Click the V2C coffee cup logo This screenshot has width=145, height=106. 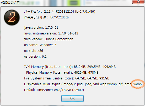[x=12, y=18]
